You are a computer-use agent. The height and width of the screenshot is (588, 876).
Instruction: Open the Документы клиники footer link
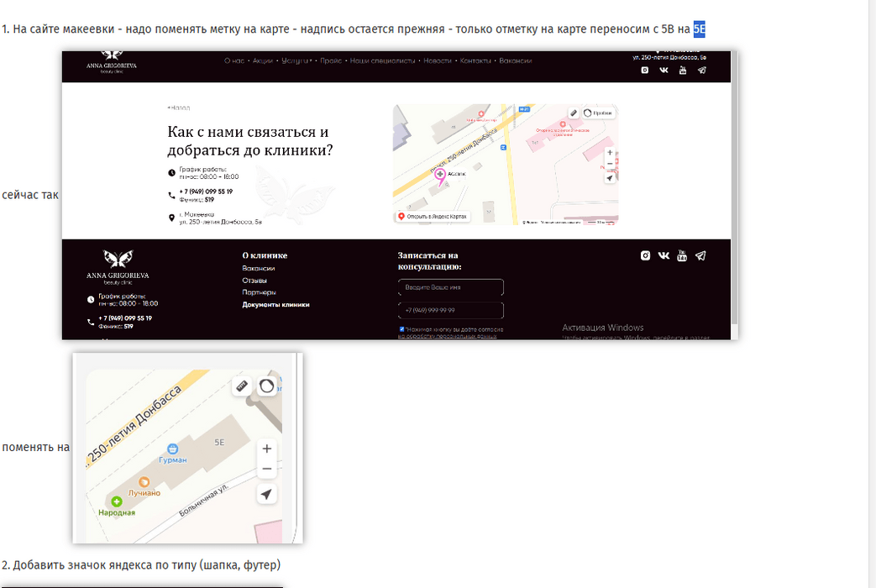pos(275,305)
